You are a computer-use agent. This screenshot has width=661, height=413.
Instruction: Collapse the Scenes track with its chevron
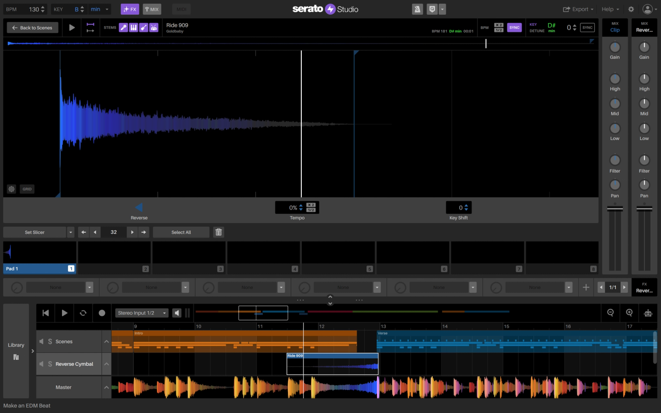pos(106,341)
